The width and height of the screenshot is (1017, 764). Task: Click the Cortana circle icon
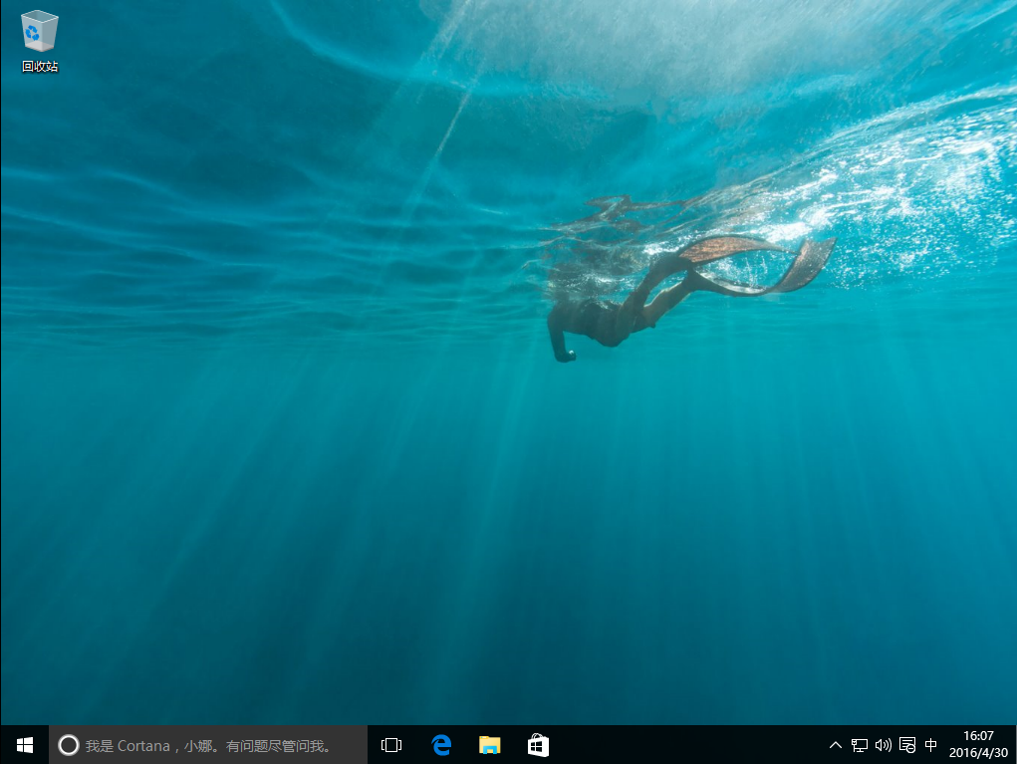click(68, 745)
